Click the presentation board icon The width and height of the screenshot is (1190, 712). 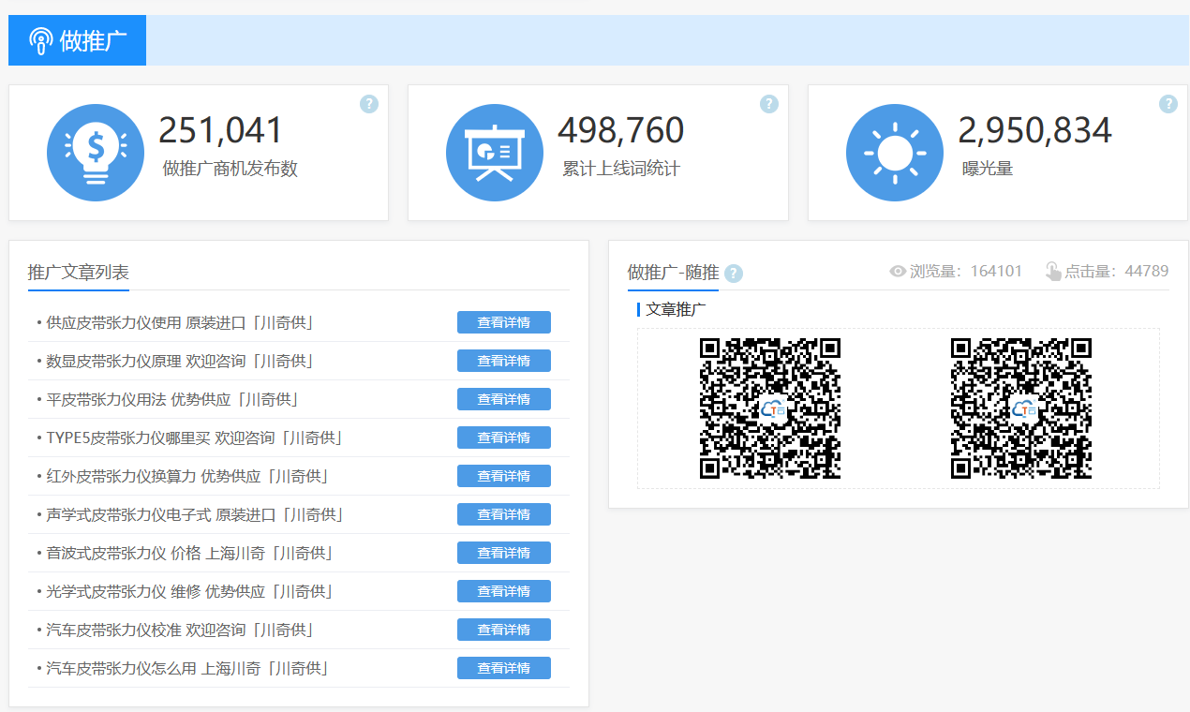[495, 153]
